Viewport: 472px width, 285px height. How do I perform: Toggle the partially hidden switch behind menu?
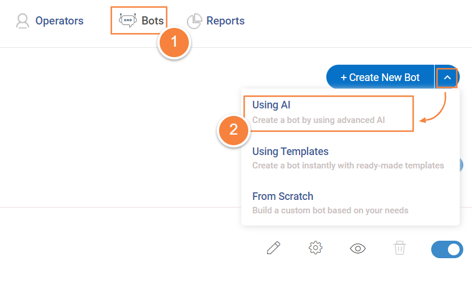pos(462,165)
